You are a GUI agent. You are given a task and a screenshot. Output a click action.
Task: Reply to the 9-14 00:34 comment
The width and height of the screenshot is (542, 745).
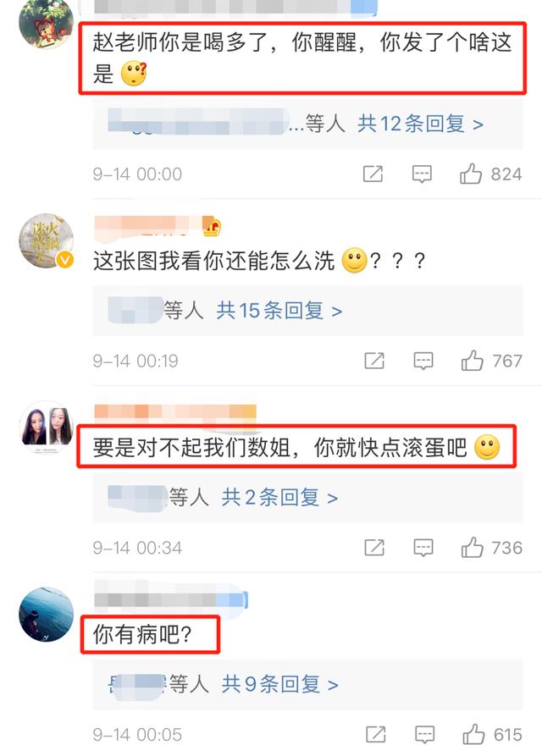click(x=423, y=548)
